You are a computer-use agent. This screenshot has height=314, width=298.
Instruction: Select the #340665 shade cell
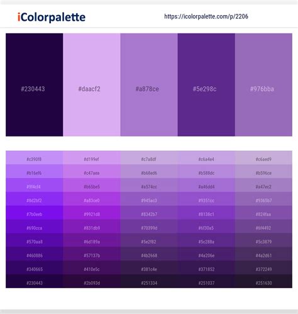[x=35, y=267]
